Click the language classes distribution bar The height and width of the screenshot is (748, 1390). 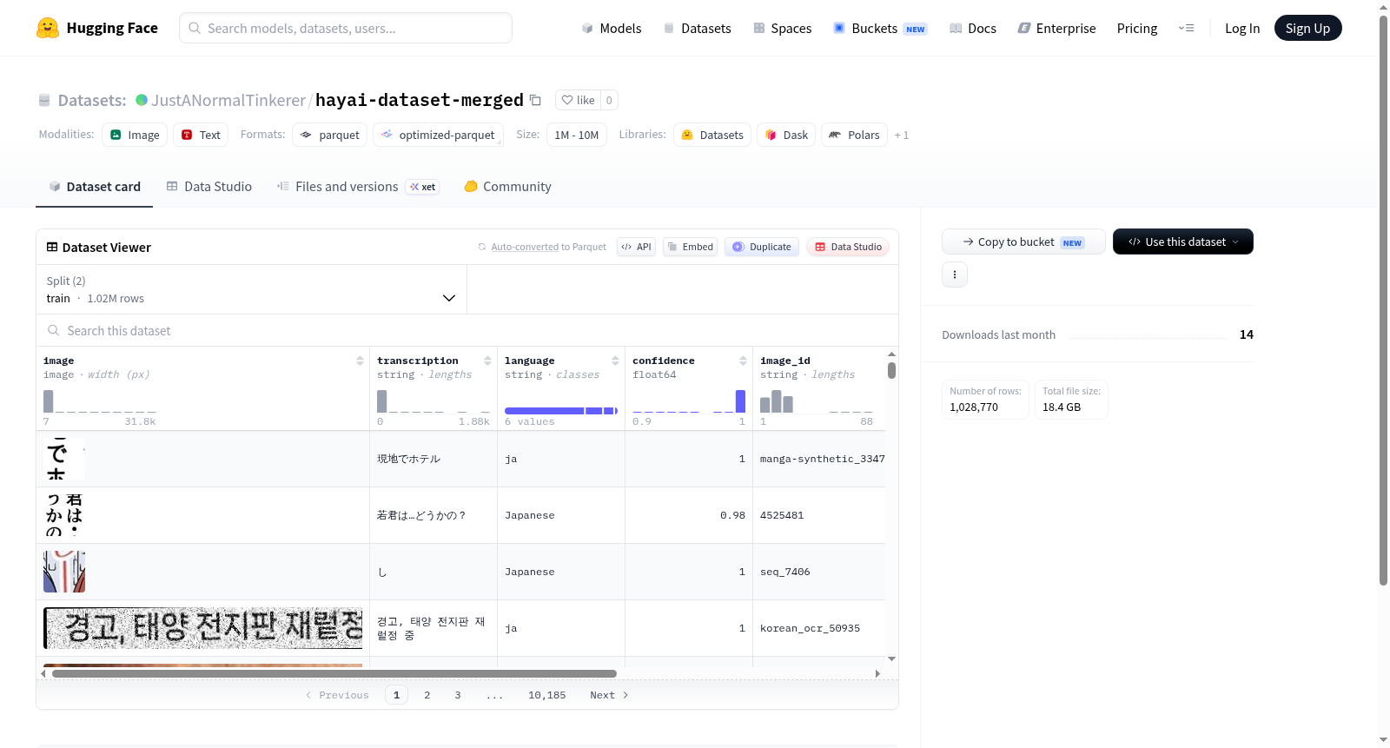coord(561,411)
